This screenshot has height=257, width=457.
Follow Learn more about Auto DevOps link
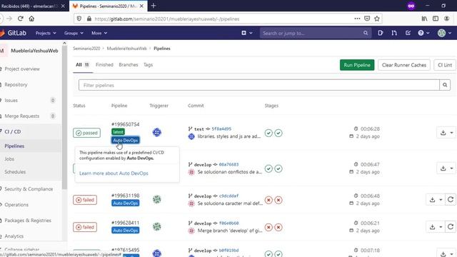[114, 173]
